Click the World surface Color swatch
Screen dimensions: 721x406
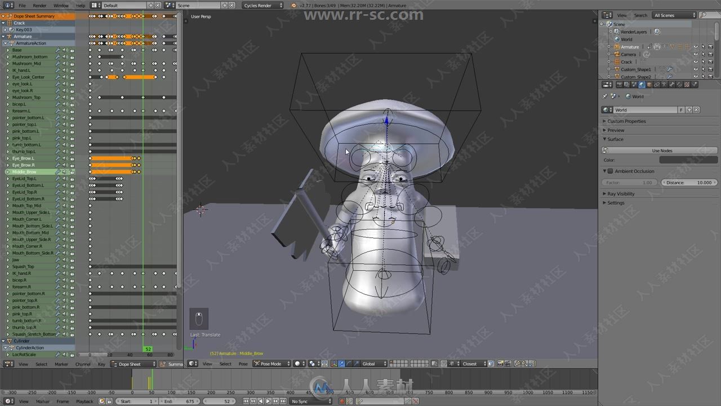click(x=688, y=160)
